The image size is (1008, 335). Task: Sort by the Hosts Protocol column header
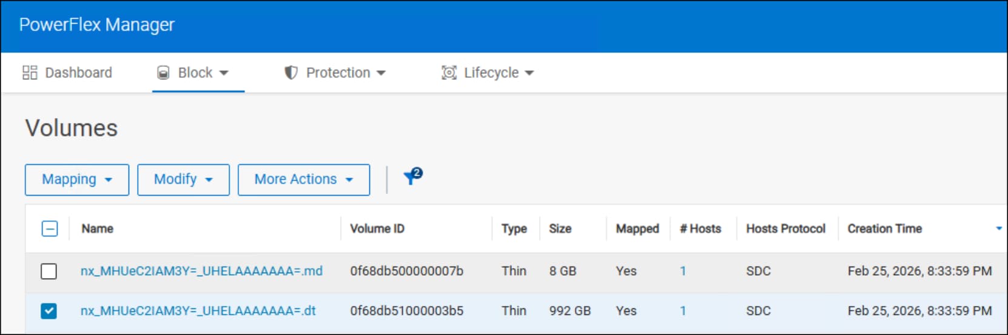(786, 228)
